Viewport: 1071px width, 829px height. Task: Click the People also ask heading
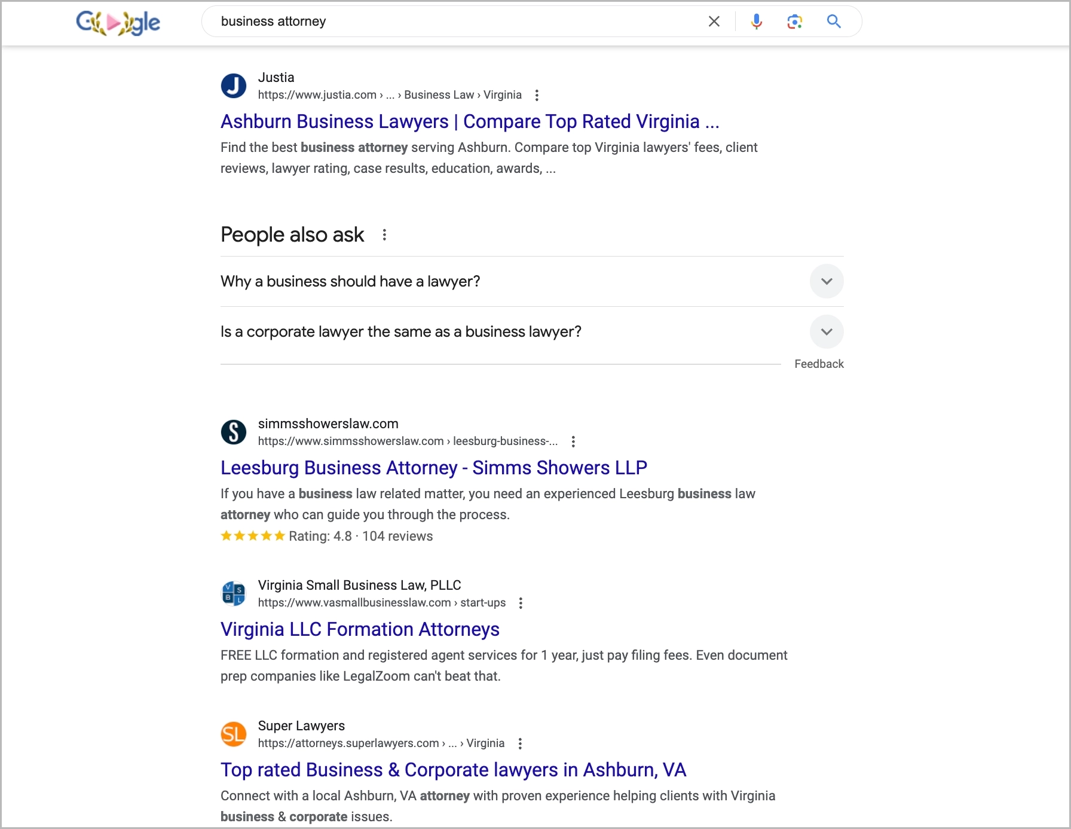coord(291,234)
